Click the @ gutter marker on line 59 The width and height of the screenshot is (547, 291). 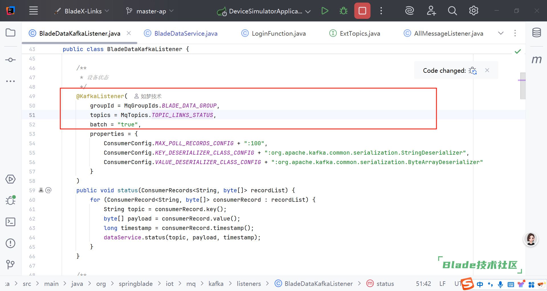48,190
